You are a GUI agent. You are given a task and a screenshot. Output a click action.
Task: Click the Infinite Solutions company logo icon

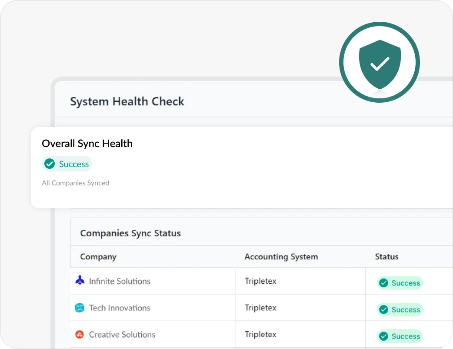(x=80, y=281)
